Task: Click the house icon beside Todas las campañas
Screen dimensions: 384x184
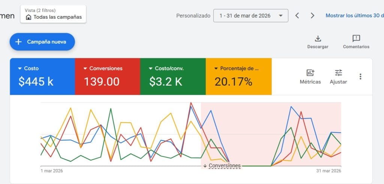Action: 28,17
